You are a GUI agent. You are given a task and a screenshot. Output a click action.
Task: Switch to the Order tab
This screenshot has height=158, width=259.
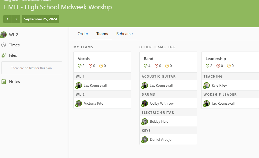point(83,34)
